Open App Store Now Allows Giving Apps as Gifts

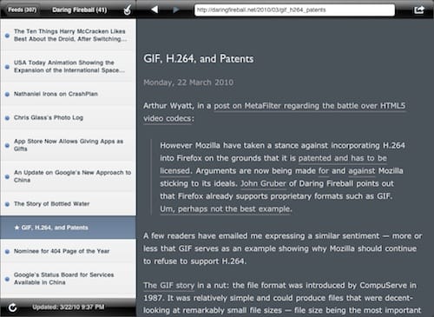[x=69, y=145]
